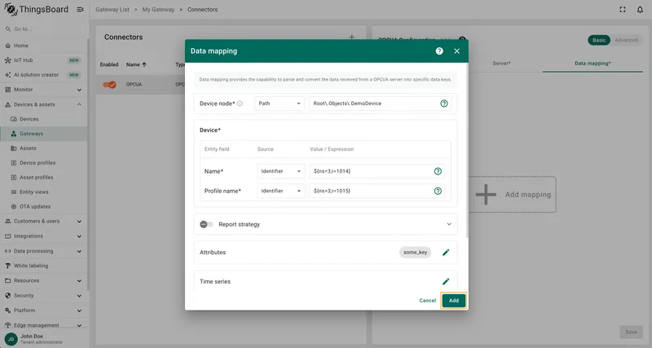
Task: Open help for Name expression field
Action: coord(438,171)
